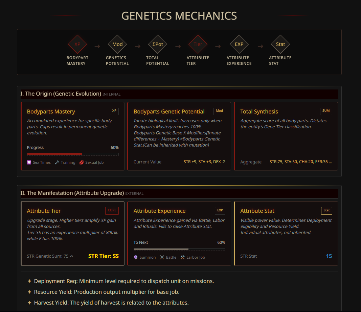
Task: Click the To Next experience progress bar
Action: tap(179, 249)
